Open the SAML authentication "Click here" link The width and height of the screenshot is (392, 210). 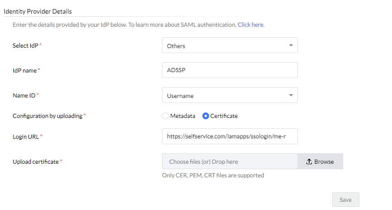pos(250,24)
